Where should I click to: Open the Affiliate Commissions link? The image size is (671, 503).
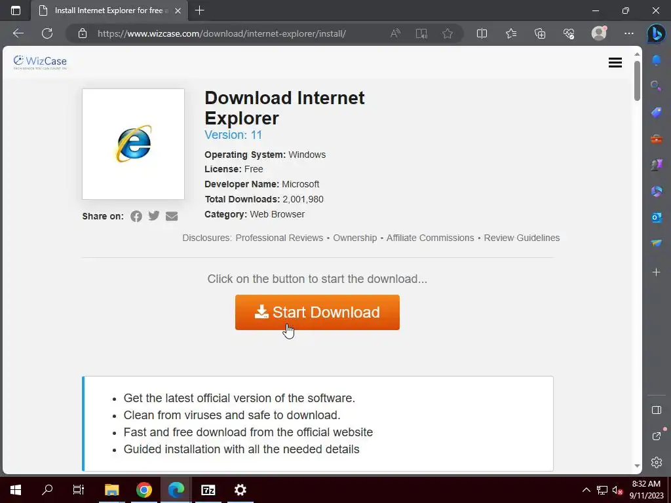[430, 238]
